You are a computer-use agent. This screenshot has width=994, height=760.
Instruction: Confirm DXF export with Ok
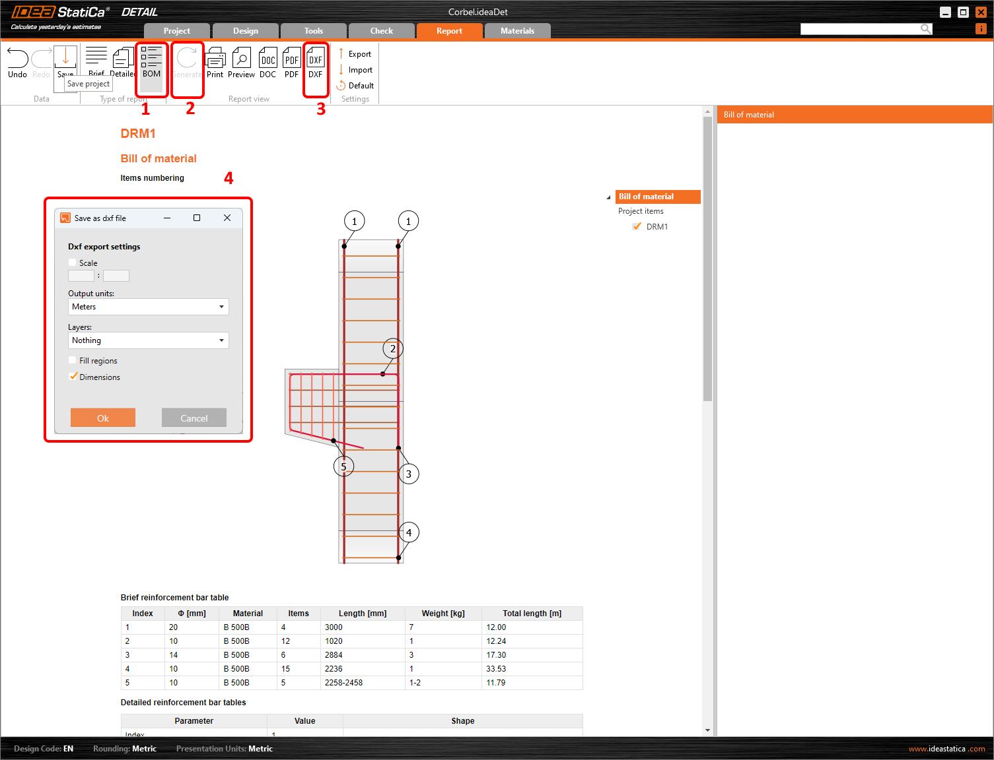(103, 418)
